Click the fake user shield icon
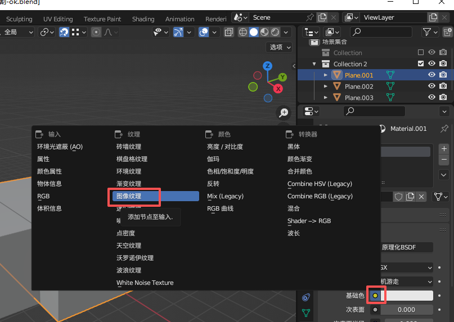The width and height of the screenshot is (454, 322). (x=399, y=196)
